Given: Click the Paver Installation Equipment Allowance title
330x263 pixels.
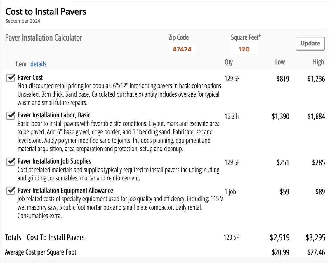Looking at the screenshot, I should pyautogui.click(x=65, y=191).
